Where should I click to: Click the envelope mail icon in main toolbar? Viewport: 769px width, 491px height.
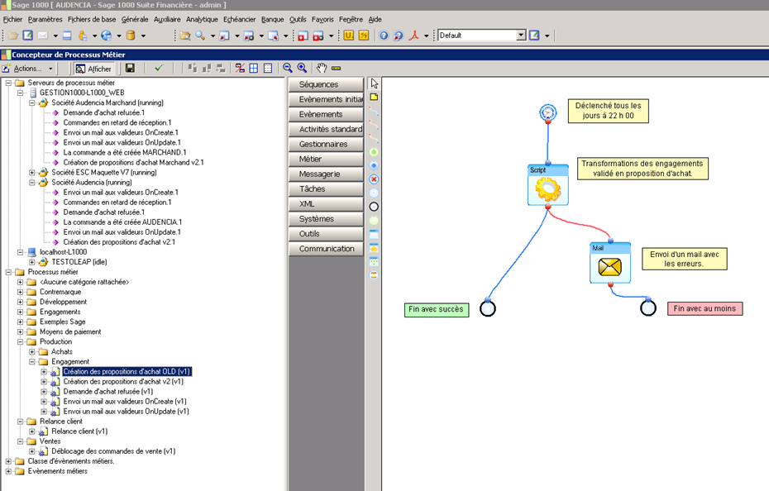(43, 36)
